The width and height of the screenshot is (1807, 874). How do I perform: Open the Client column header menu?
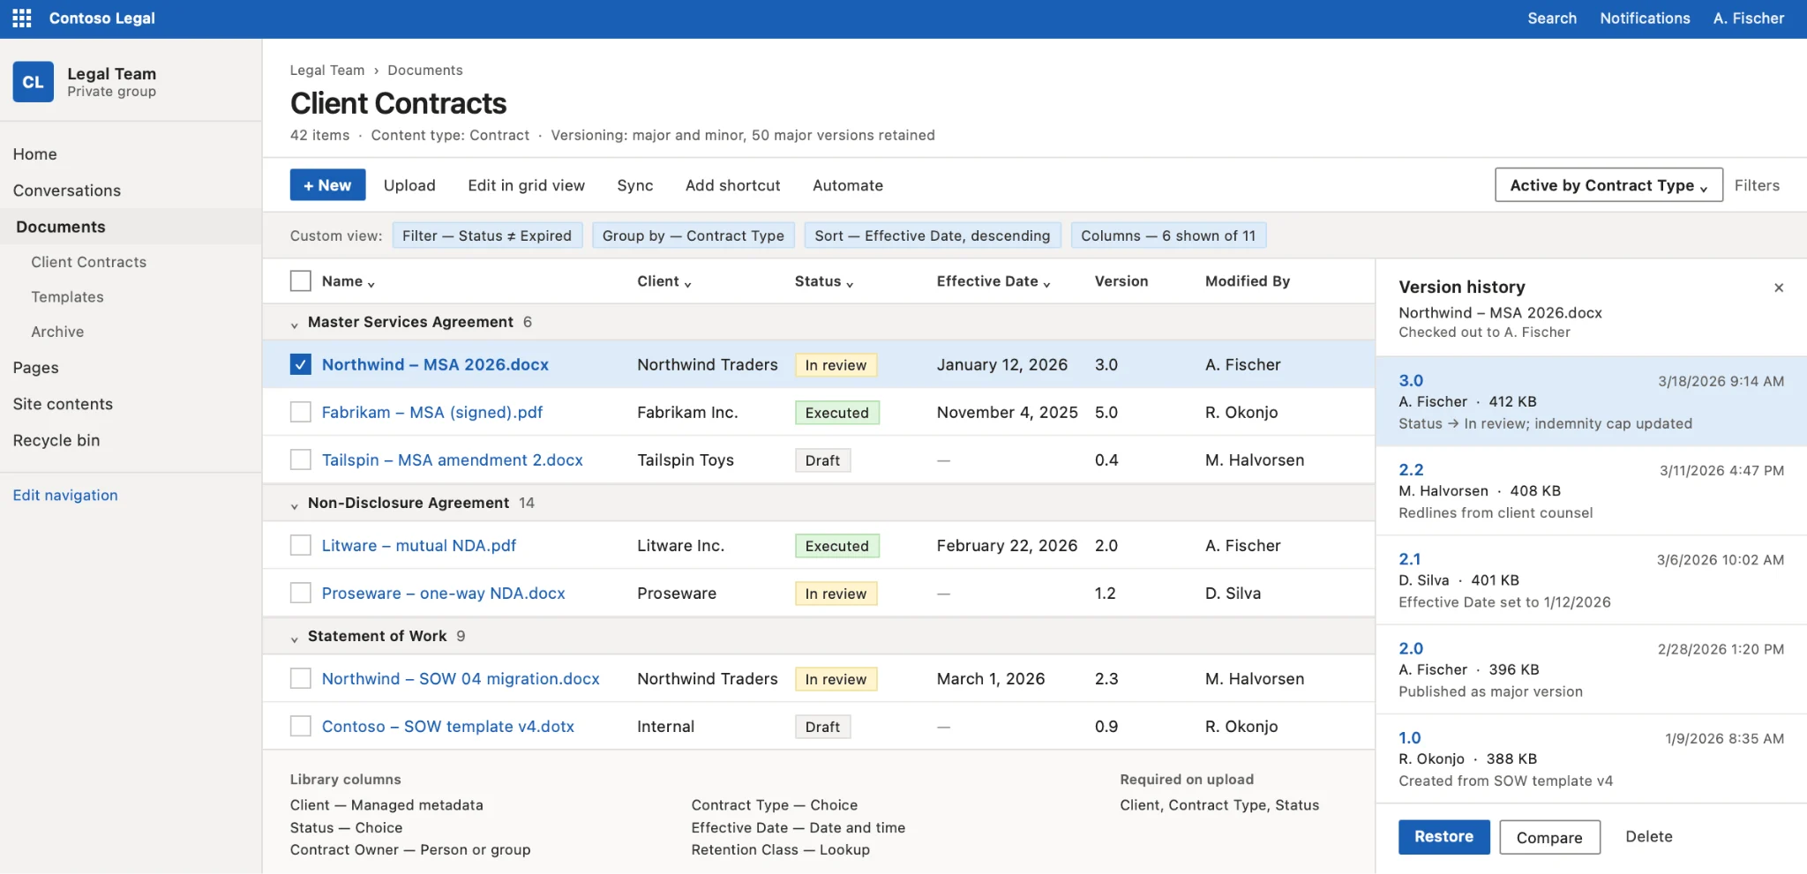(664, 281)
